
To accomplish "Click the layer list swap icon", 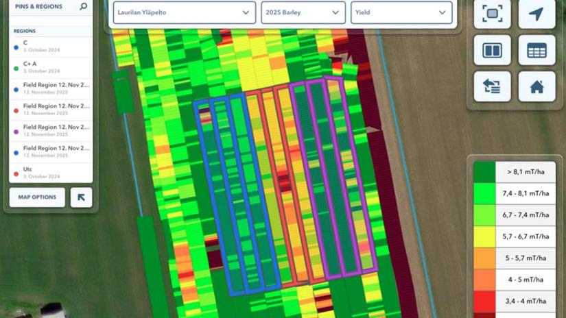I will pyautogui.click(x=492, y=87).
